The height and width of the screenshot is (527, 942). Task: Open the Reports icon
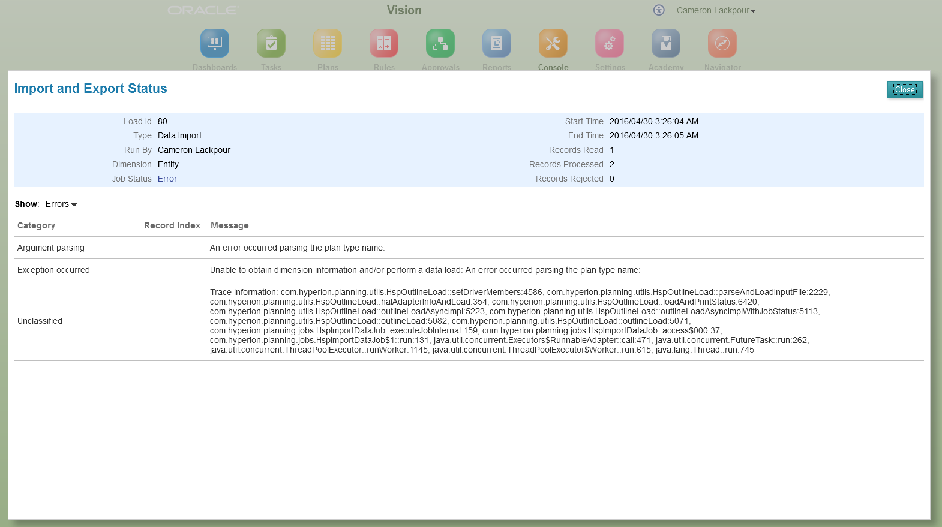(x=497, y=43)
